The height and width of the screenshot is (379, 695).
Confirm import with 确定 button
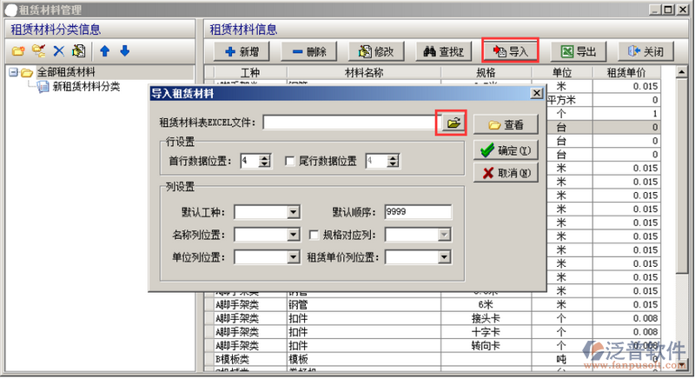506,150
